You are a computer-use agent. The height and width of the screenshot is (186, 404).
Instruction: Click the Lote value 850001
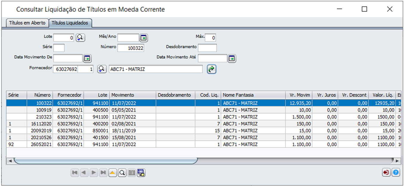coord(97,130)
